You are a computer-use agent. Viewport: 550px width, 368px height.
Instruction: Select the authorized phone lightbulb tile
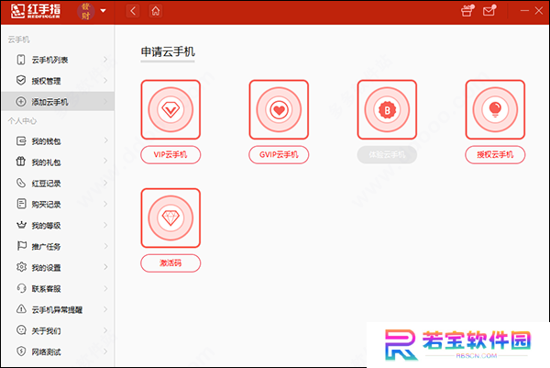pyautogui.click(x=495, y=109)
